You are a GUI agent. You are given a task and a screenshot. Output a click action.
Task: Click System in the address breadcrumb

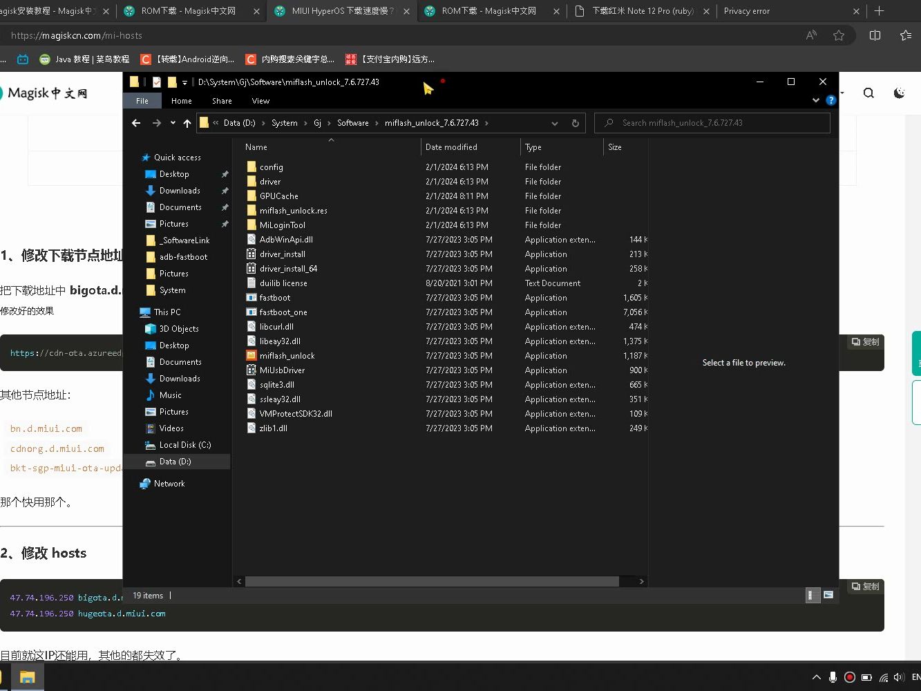[x=284, y=123]
